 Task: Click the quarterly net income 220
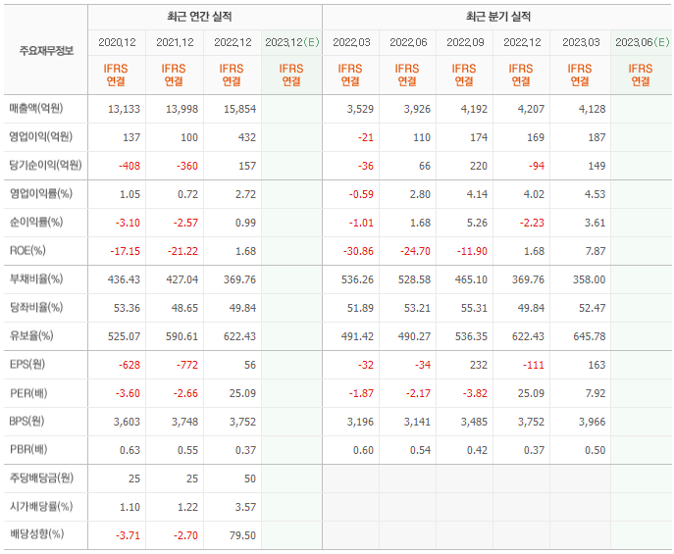pos(479,166)
